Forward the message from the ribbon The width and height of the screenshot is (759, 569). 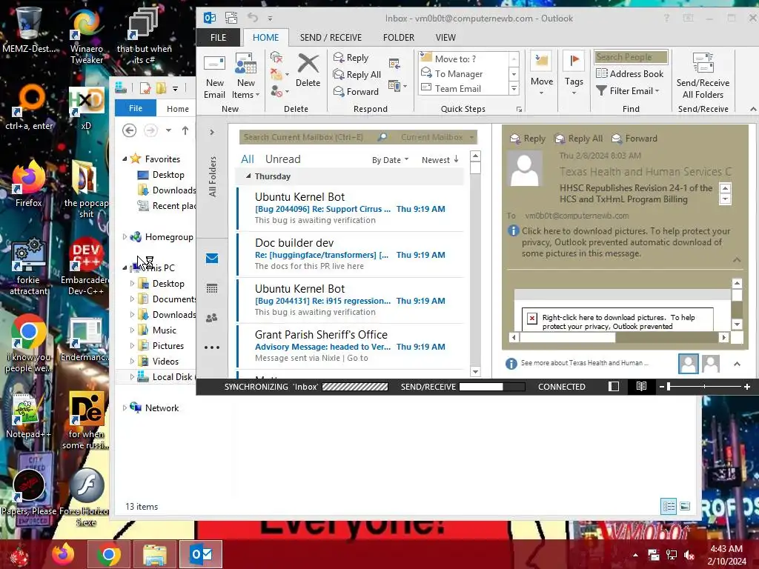point(357,91)
